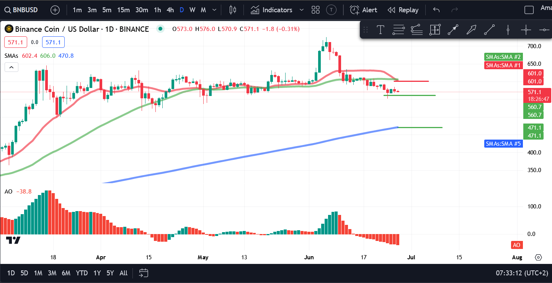Viewport: 552px width, 283px height.
Task: Open the BNBUSD symbol search
Action: tap(21, 10)
